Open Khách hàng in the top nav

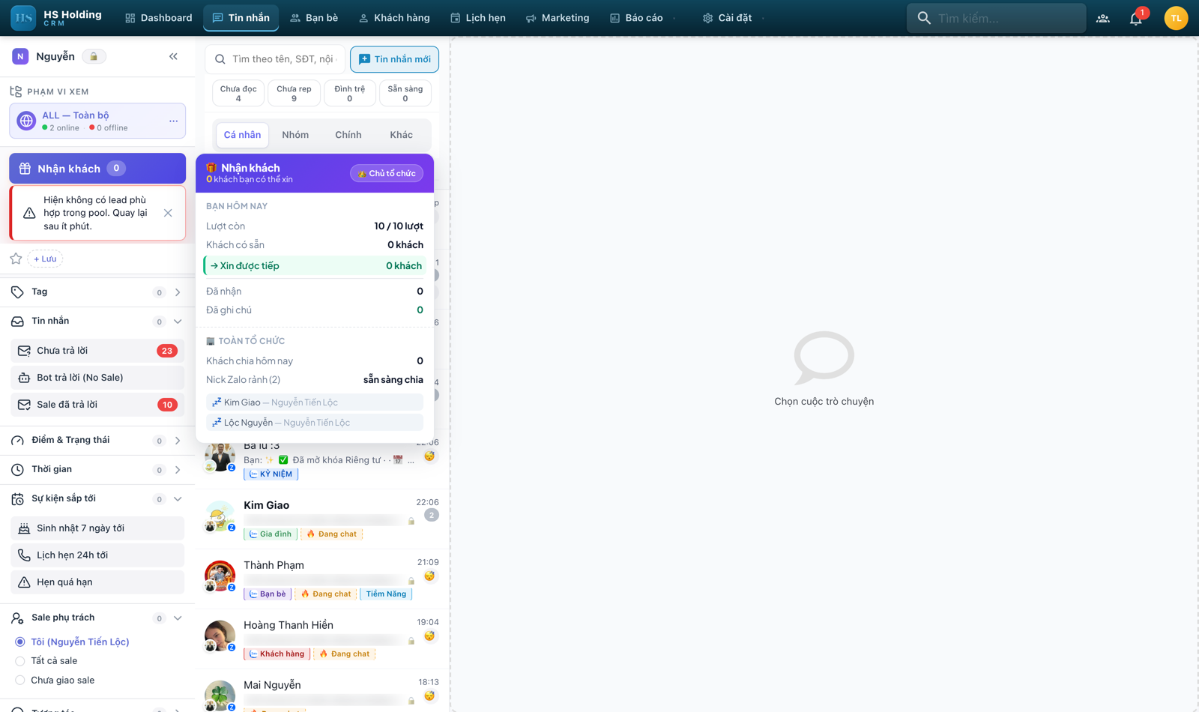point(394,18)
